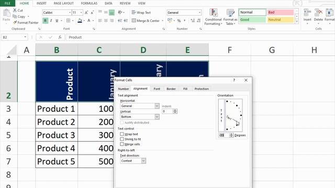Open the General number format dropdown
Screen dimensions: 335x188
(x=199, y=13)
